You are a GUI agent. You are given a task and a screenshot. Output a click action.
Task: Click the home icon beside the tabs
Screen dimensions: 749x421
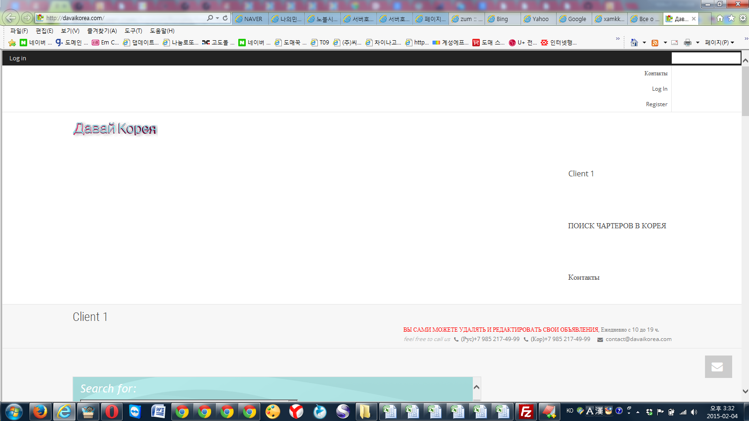(720, 18)
